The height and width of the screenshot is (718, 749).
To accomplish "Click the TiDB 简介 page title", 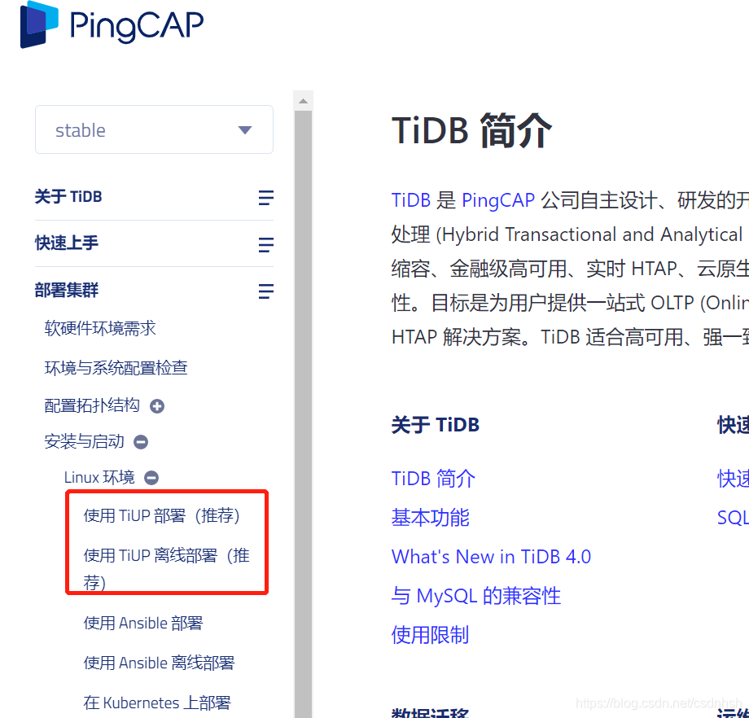I will (x=471, y=130).
